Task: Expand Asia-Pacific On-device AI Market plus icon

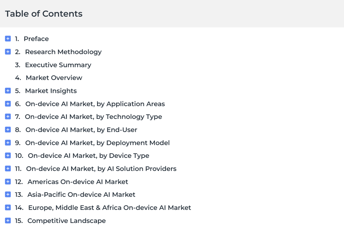Action: coord(8,194)
